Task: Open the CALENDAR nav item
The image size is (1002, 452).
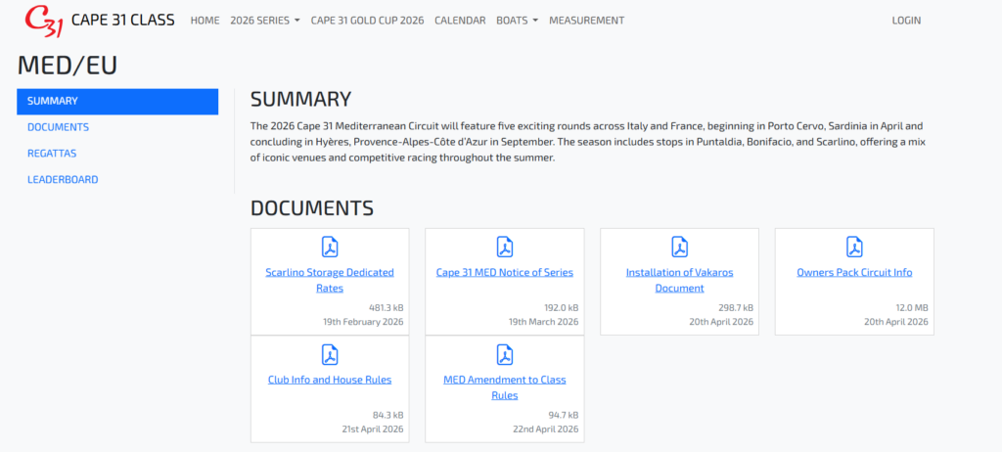Action: coord(460,21)
